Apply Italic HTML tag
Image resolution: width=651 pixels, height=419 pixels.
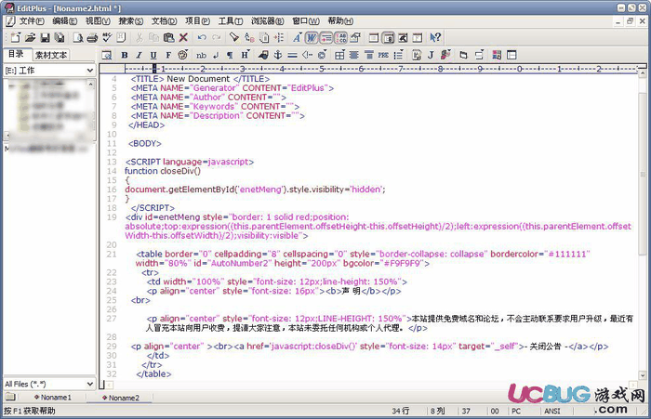coord(139,55)
